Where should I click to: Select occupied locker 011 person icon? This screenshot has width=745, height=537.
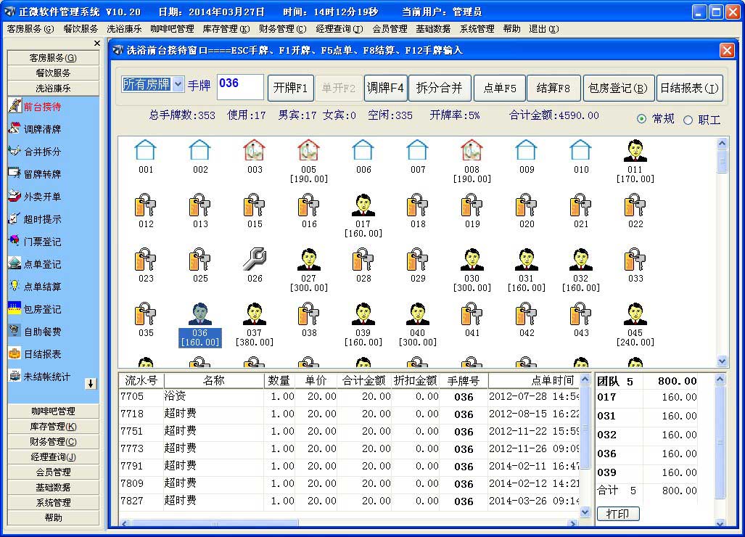(635, 150)
